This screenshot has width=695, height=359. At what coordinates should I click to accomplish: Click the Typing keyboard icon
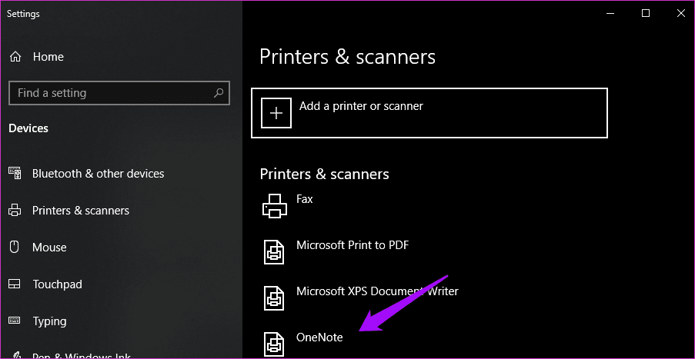click(15, 321)
